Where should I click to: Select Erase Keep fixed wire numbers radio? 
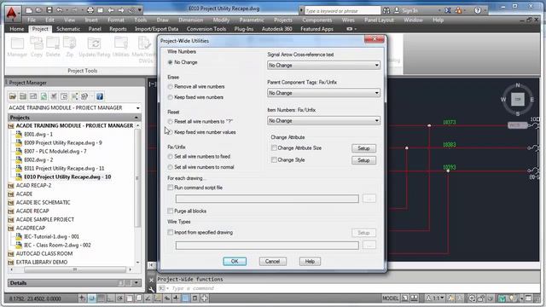click(x=170, y=97)
